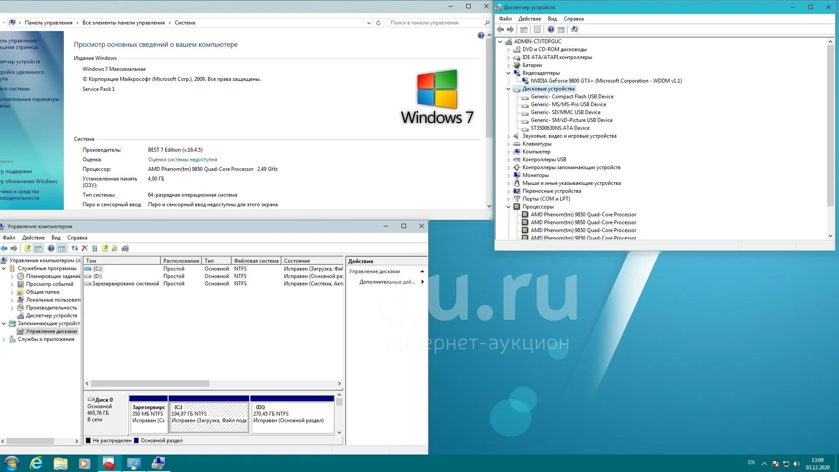Collapse Процессоры node in Device Manager
The width and height of the screenshot is (839, 472).
(508, 207)
